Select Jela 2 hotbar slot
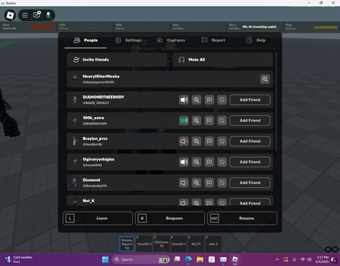This screenshot has height=266, width=340. (213, 244)
